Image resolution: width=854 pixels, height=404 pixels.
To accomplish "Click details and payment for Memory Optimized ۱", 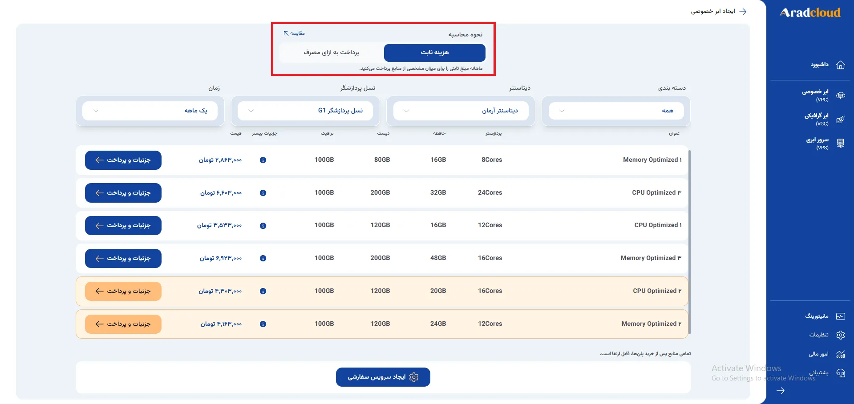I will point(123,160).
